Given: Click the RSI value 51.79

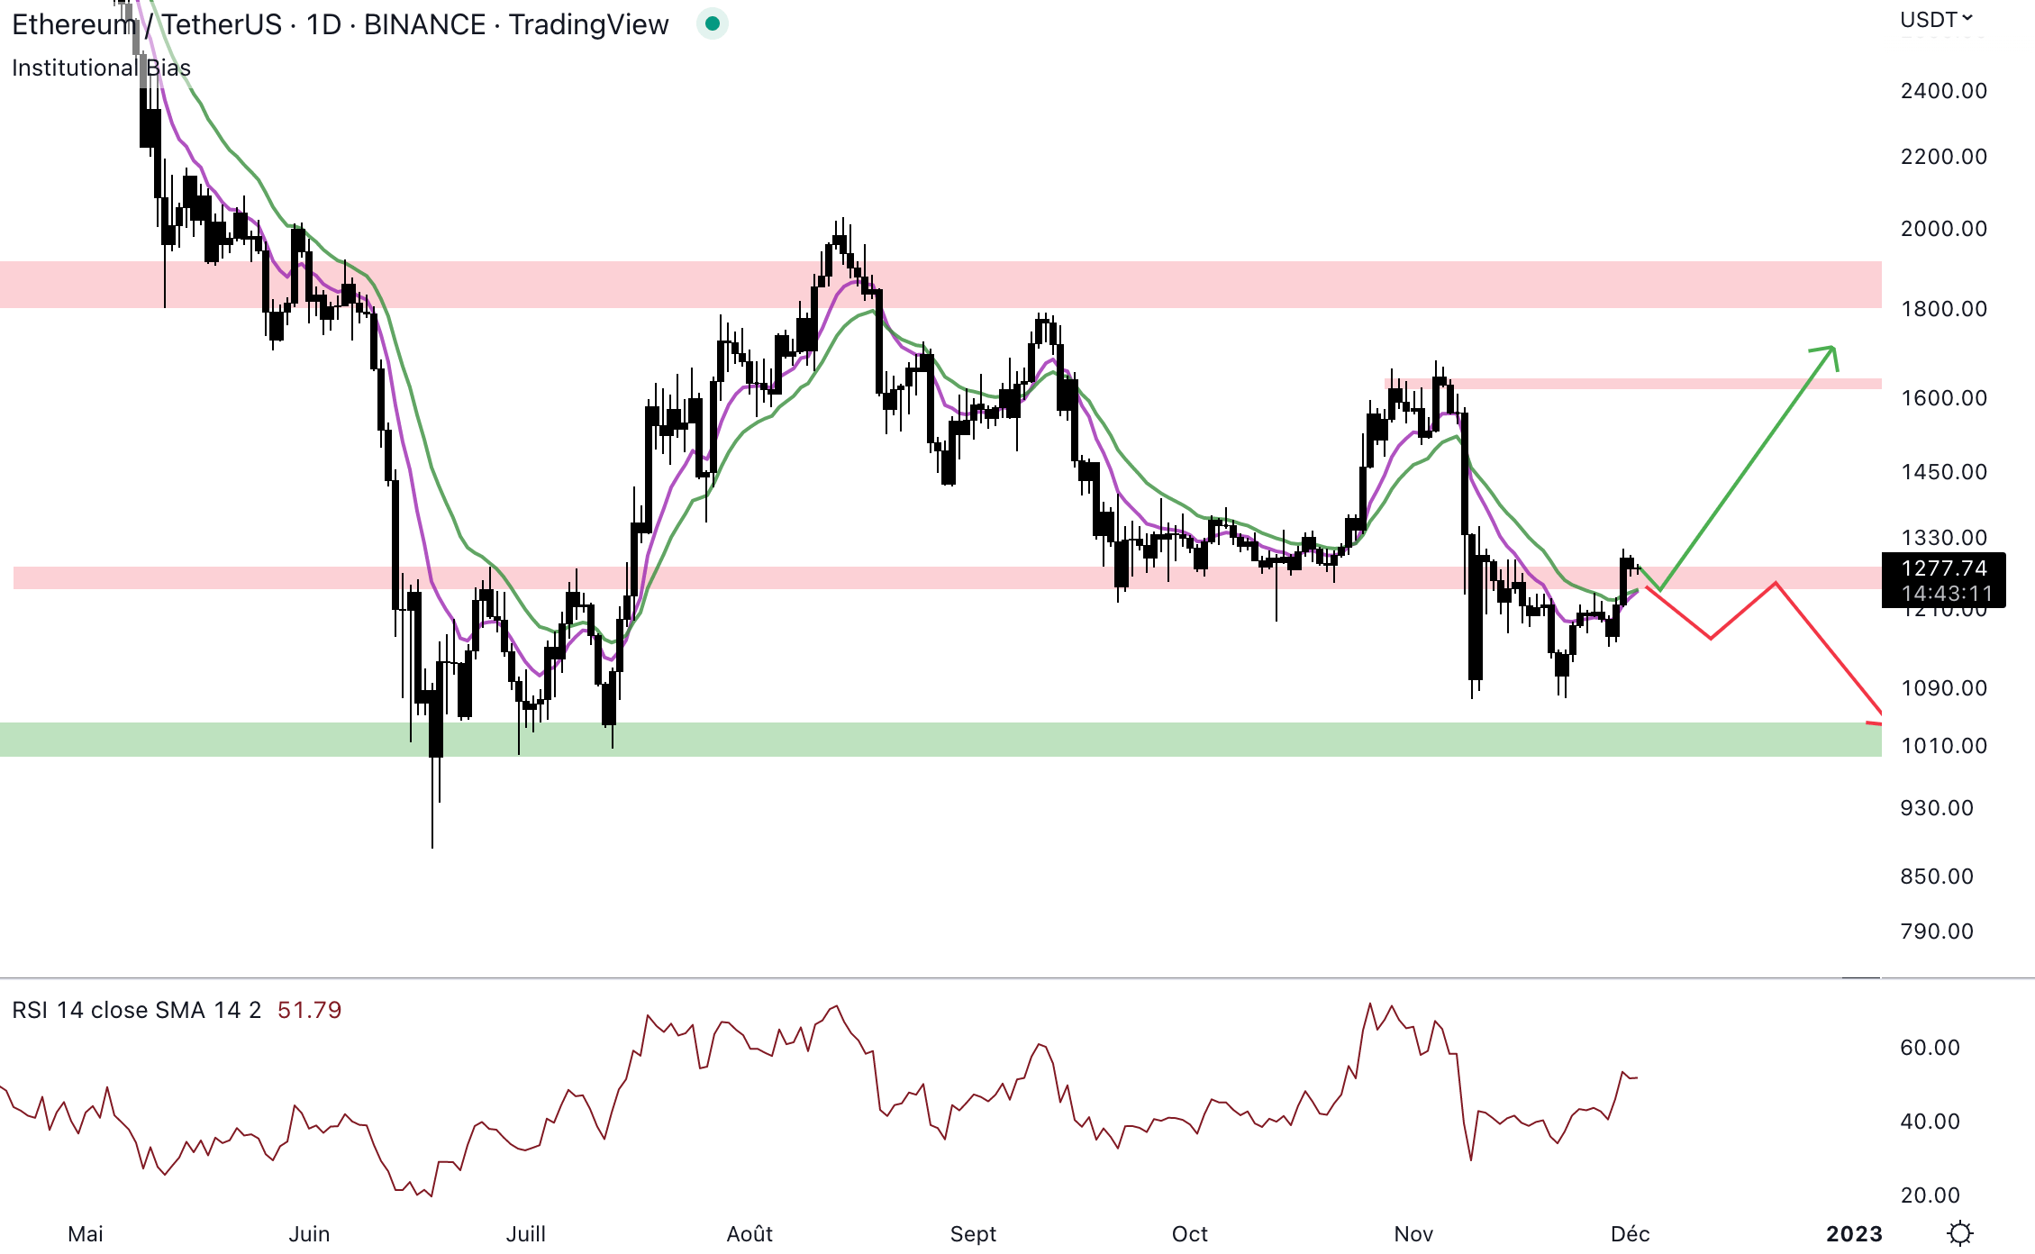Looking at the screenshot, I should (x=309, y=1010).
